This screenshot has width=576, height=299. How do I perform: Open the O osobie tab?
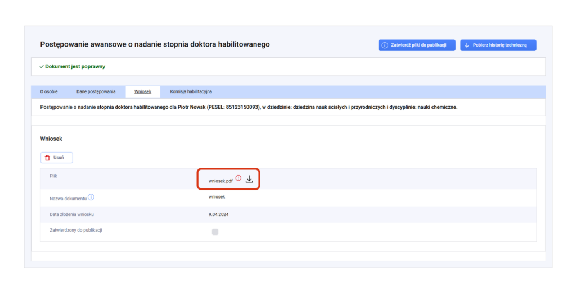coord(49,91)
